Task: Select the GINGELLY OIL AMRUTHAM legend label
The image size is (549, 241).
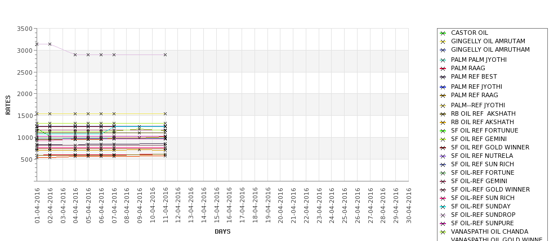Action: click(490, 49)
